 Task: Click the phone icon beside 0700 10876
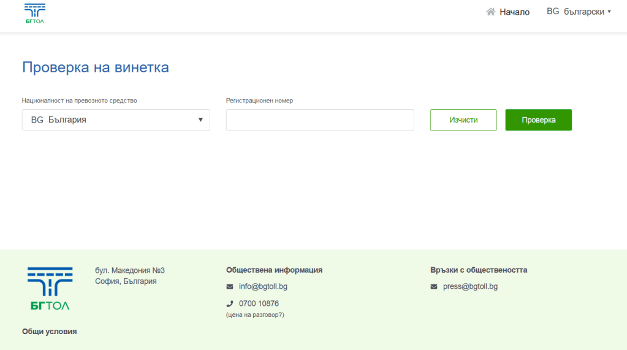[x=229, y=303]
